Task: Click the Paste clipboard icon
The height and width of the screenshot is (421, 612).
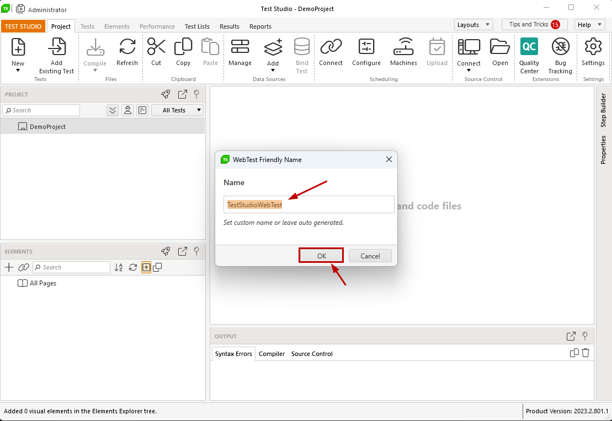Action: click(x=210, y=47)
